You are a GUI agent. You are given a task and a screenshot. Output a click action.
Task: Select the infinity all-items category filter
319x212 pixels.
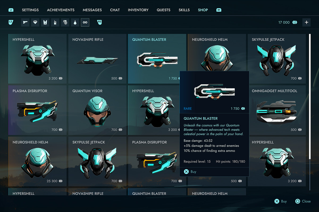pyautogui.click(x=85, y=22)
